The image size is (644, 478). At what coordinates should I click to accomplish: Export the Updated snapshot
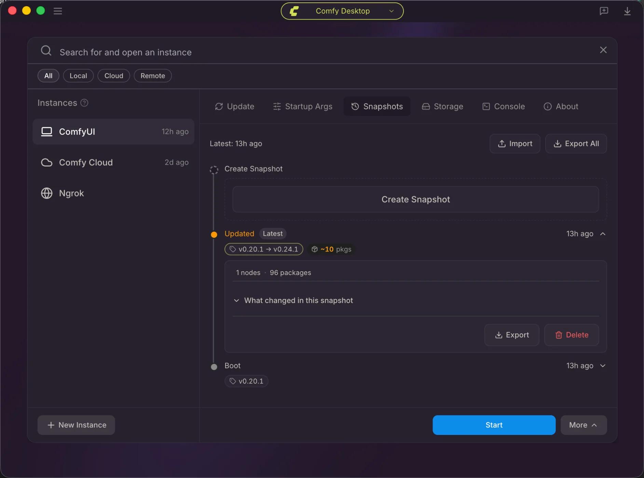coord(512,335)
